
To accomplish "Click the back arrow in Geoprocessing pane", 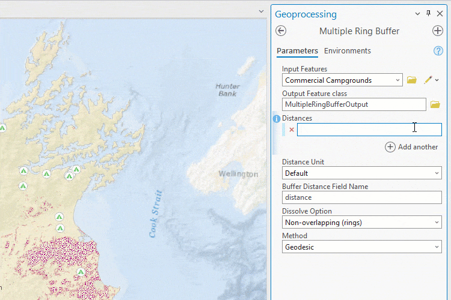I will 281,31.
